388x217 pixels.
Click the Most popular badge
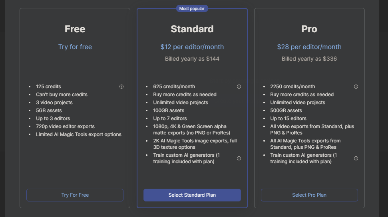(x=192, y=8)
